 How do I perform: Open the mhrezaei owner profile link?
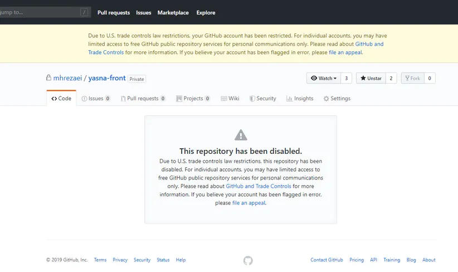pos(67,78)
